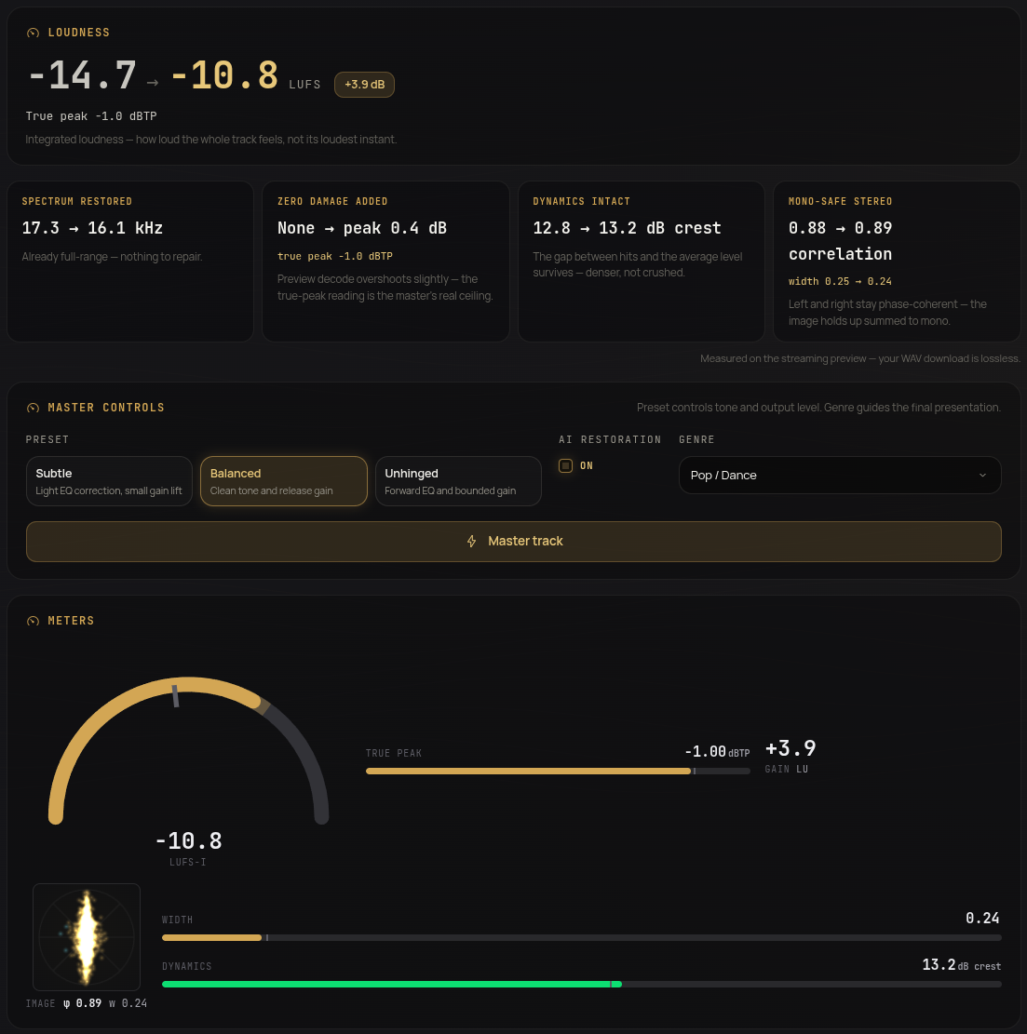Click the '12.8 → 13.2 dB crest' value

pos(628,228)
